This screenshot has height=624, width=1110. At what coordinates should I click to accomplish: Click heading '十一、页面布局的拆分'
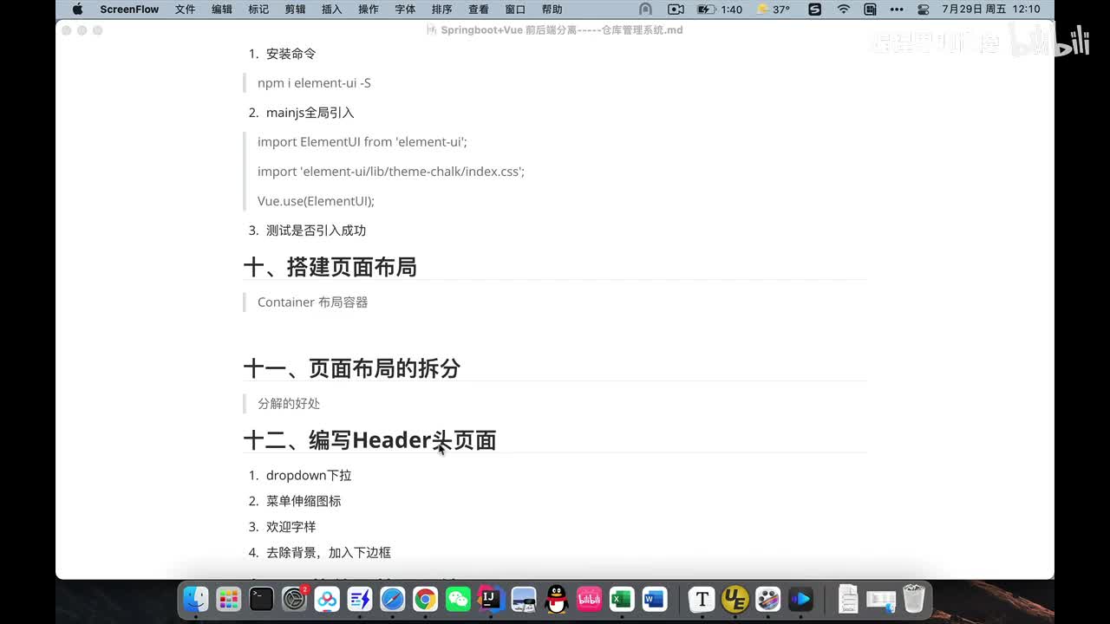pos(352,368)
